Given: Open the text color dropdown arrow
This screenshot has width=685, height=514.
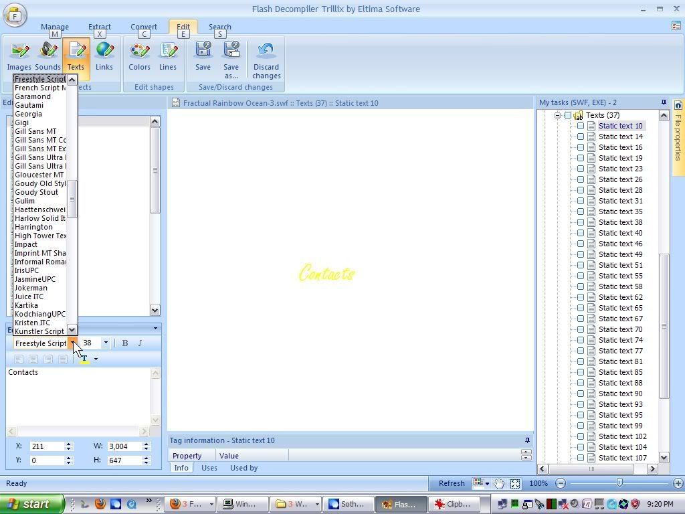Looking at the screenshot, I should point(96,359).
